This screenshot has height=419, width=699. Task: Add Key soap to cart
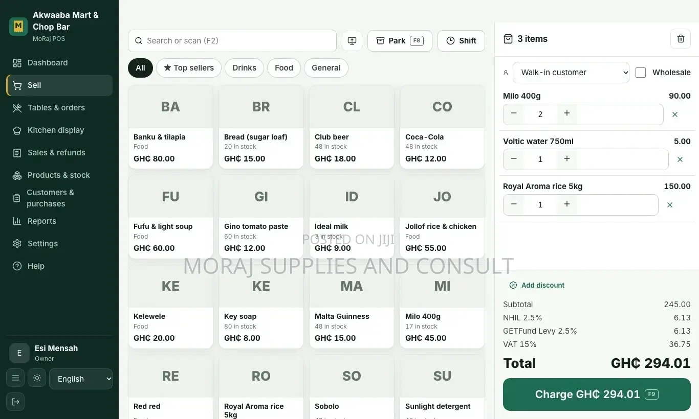click(261, 307)
